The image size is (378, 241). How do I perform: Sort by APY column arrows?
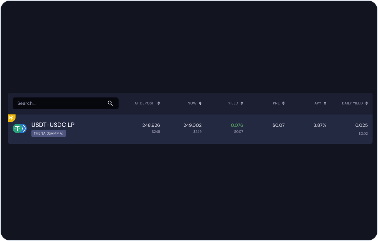click(x=325, y=103)
